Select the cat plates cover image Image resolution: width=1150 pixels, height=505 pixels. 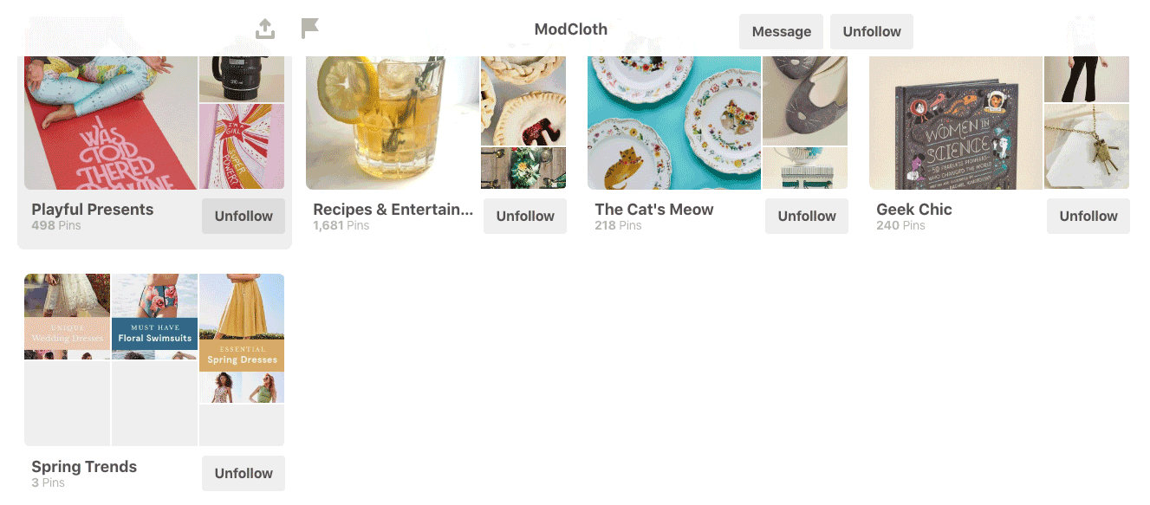(673, 123)
